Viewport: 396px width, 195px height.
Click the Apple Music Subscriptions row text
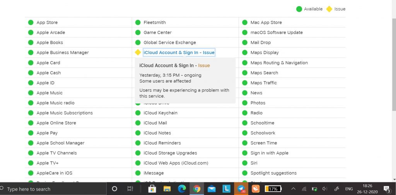coord(65,113)
